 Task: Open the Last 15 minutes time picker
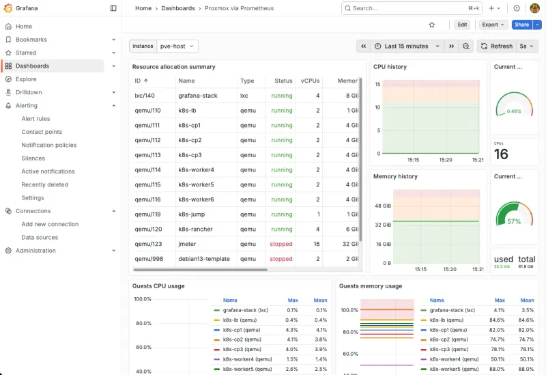point(407,46)
